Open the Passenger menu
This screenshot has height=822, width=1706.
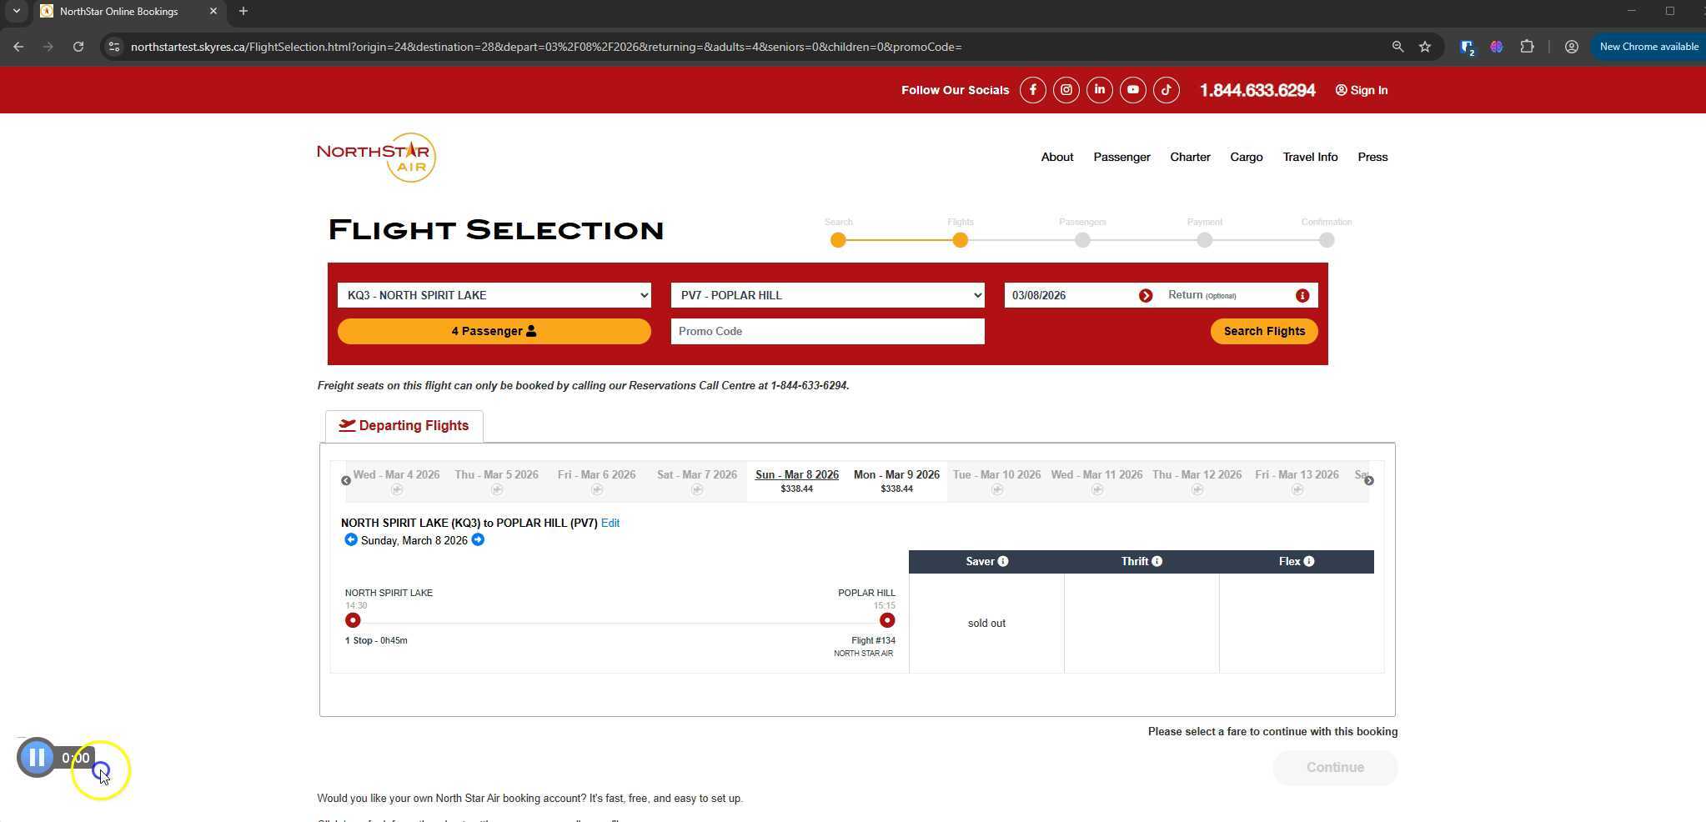pos(1121,158)
